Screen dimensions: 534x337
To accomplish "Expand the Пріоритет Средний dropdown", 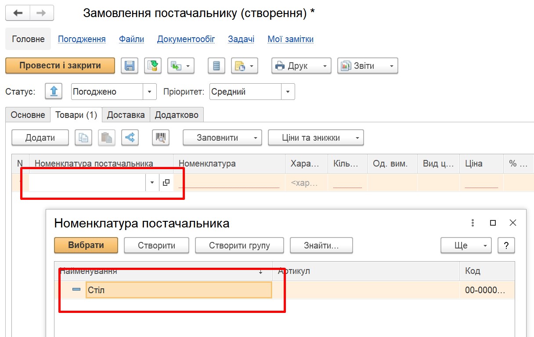I will pos(288,92).
